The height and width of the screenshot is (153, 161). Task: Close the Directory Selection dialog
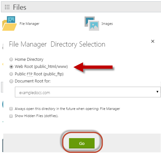point(153,41)
